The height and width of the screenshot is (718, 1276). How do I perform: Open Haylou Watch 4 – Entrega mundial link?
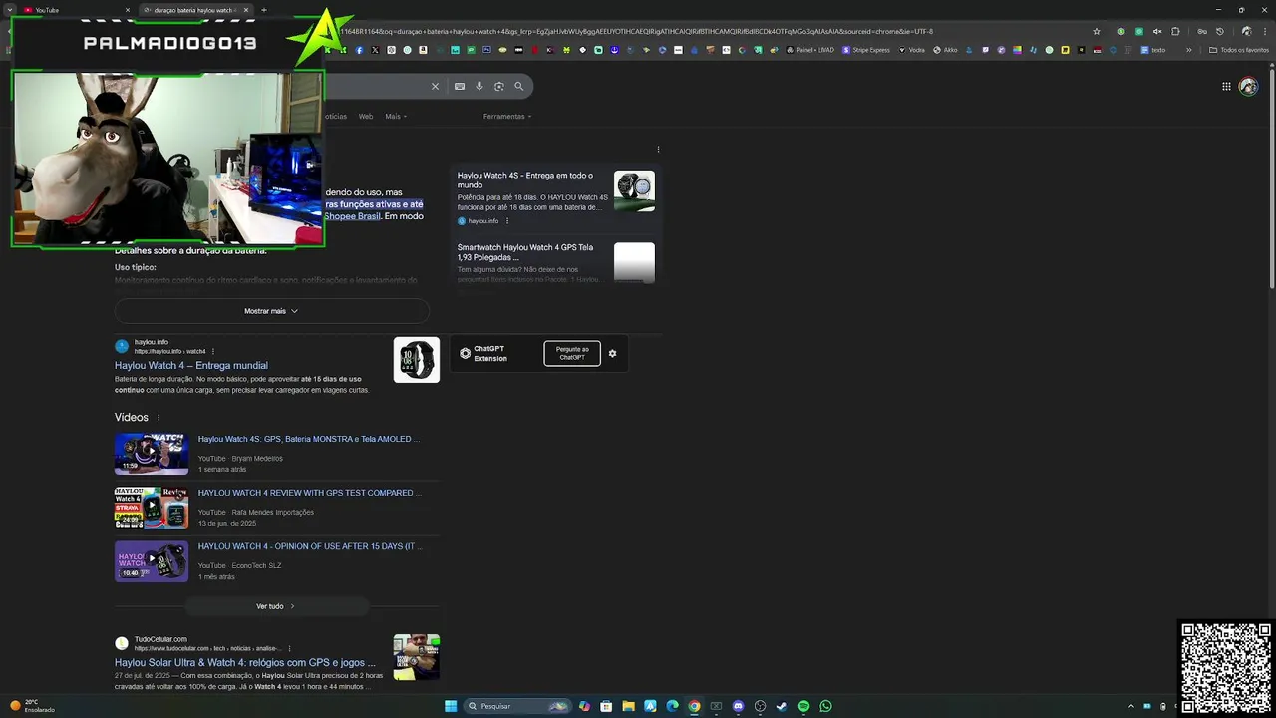tap(191, 366)
